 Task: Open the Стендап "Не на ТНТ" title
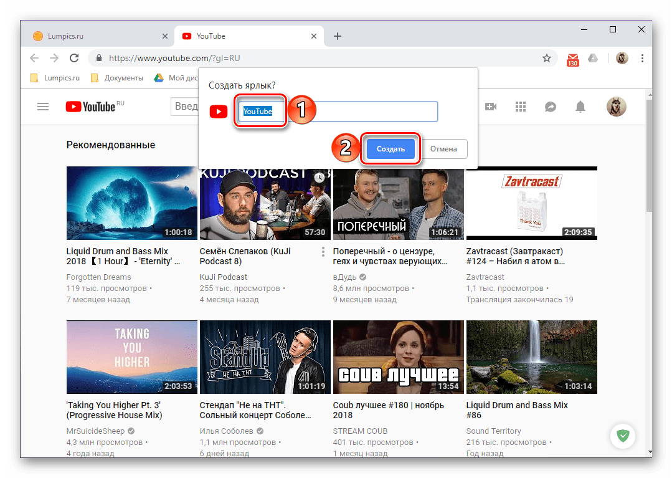pyautogui.click(x=255, y=410)
